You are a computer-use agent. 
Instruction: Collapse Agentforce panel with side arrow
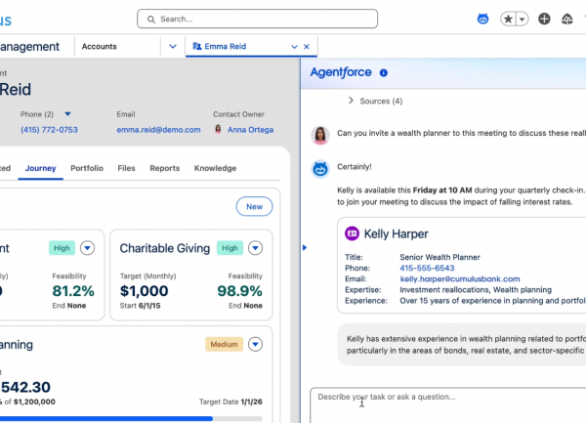[305, 247]
